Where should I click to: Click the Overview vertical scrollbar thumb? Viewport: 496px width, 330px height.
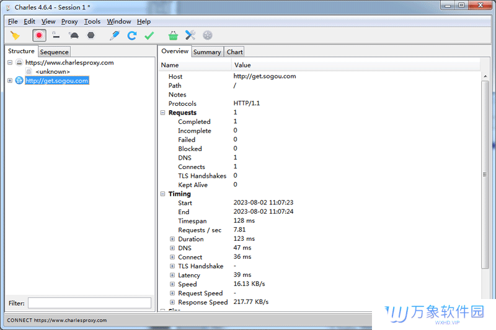tap(485, 175)
